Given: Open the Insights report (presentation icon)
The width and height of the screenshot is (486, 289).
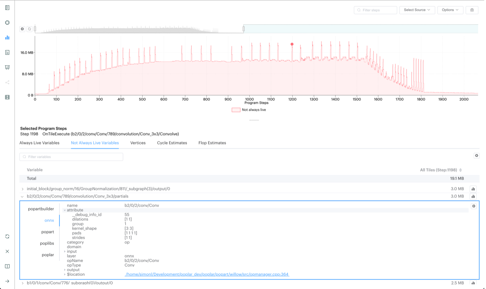Looking at the screenshot, I should pyautogui.click(x=7, y=67).
